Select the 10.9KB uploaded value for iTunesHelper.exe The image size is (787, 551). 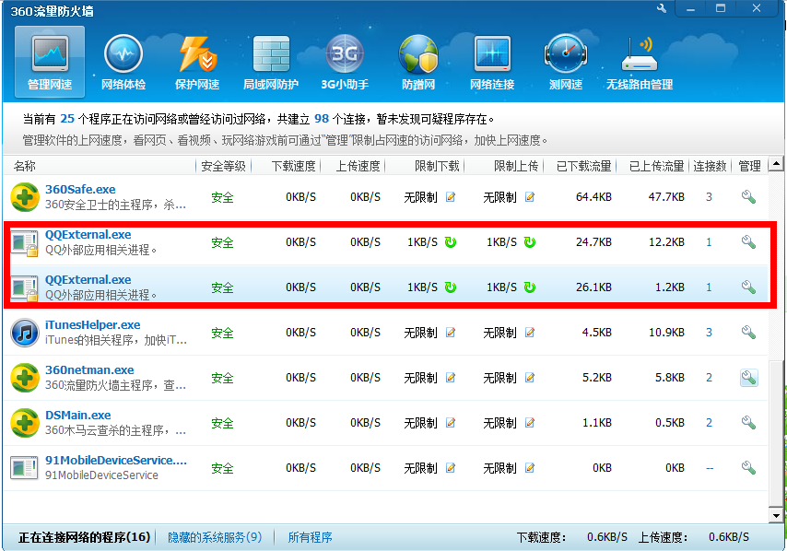tap(666, 333)
